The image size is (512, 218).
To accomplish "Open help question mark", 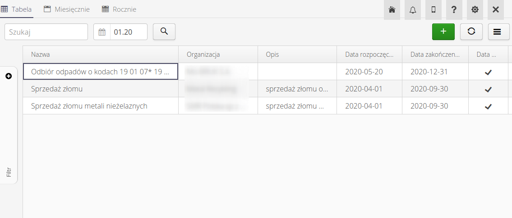I will click(x=454, y=9).
